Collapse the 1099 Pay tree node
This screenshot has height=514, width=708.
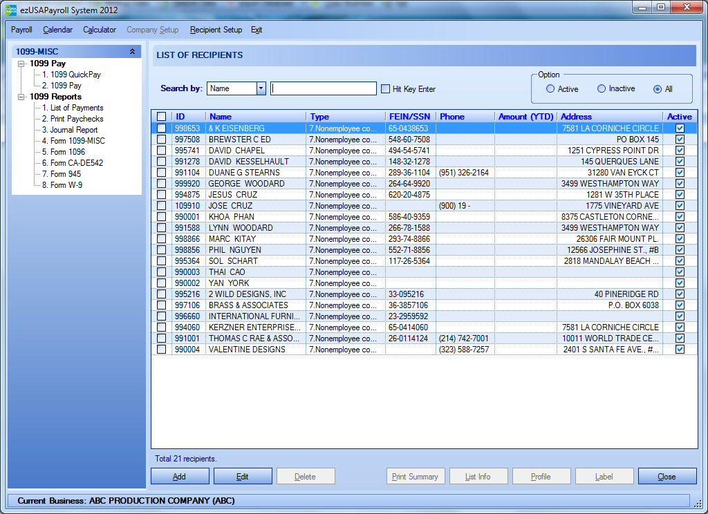[21, 64]
